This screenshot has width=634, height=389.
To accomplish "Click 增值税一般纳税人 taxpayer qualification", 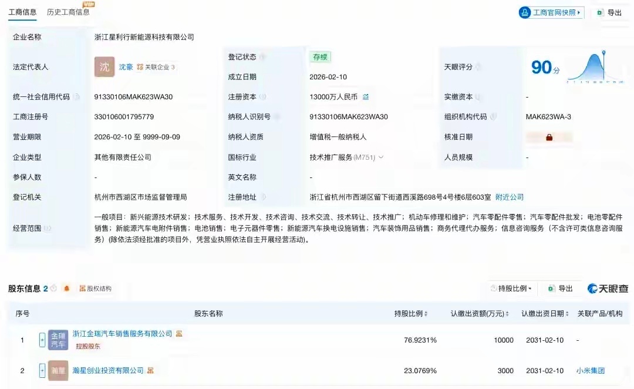I will coord(338,137).
